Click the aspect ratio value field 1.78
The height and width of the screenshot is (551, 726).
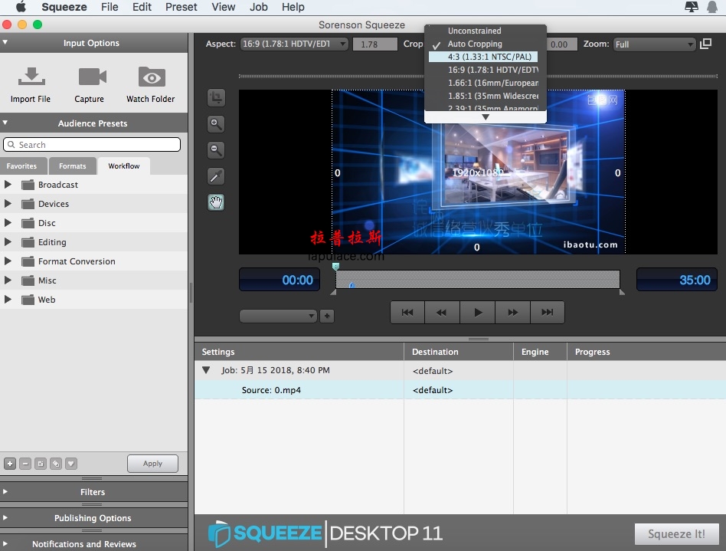[x=375, y=44]
